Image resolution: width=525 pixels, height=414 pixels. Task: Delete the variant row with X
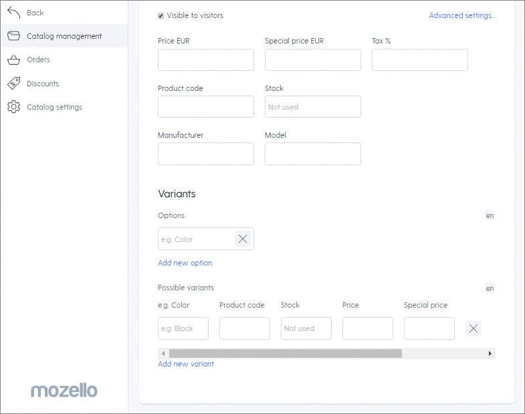[x=474, y=328]
